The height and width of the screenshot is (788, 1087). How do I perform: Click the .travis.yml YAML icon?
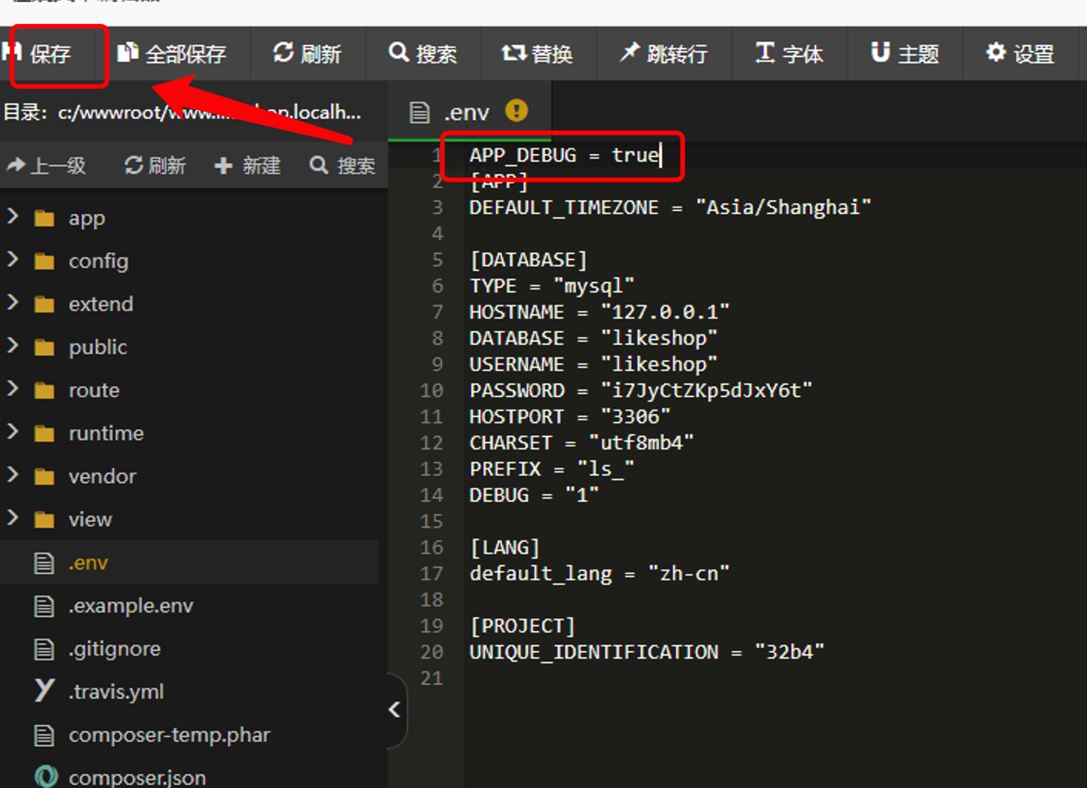(x=45, y=690)
